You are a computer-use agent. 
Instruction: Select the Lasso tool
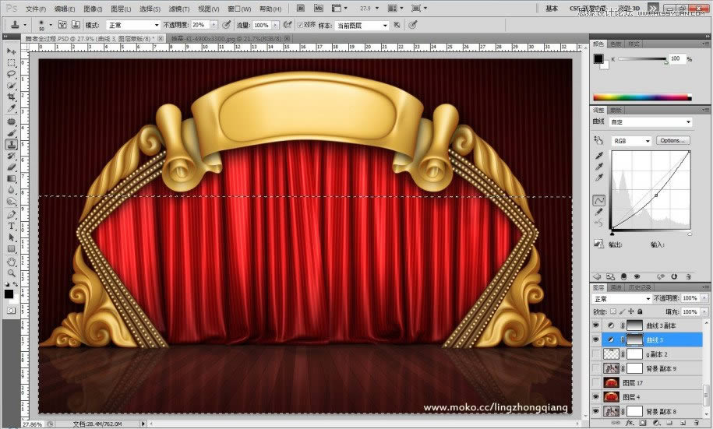pos(11,74)
